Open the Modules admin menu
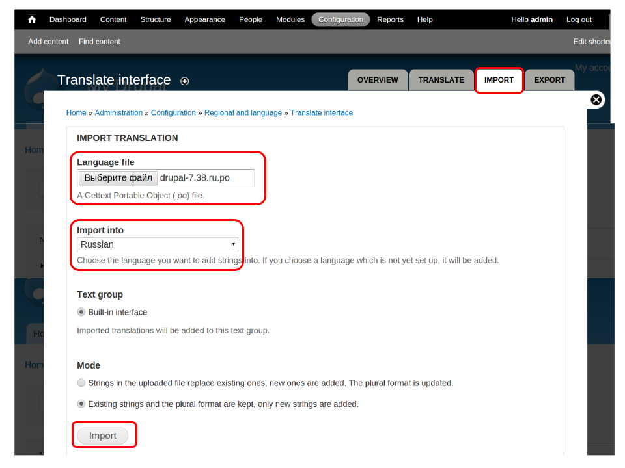The image size is (625, 468). [x=290, y=19]
